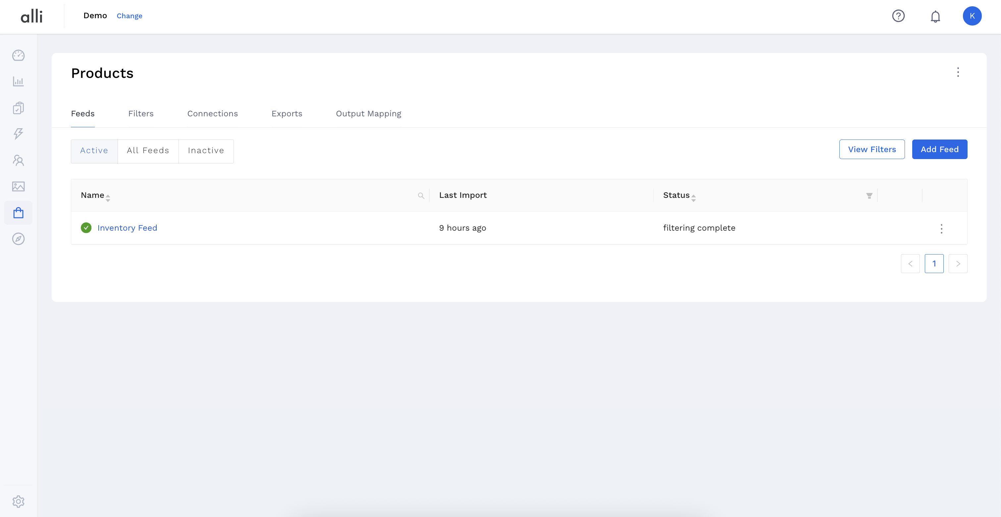Click the compass explore sidebar icon
Screen dimensions: 1001x517
[x=18, y=239]
